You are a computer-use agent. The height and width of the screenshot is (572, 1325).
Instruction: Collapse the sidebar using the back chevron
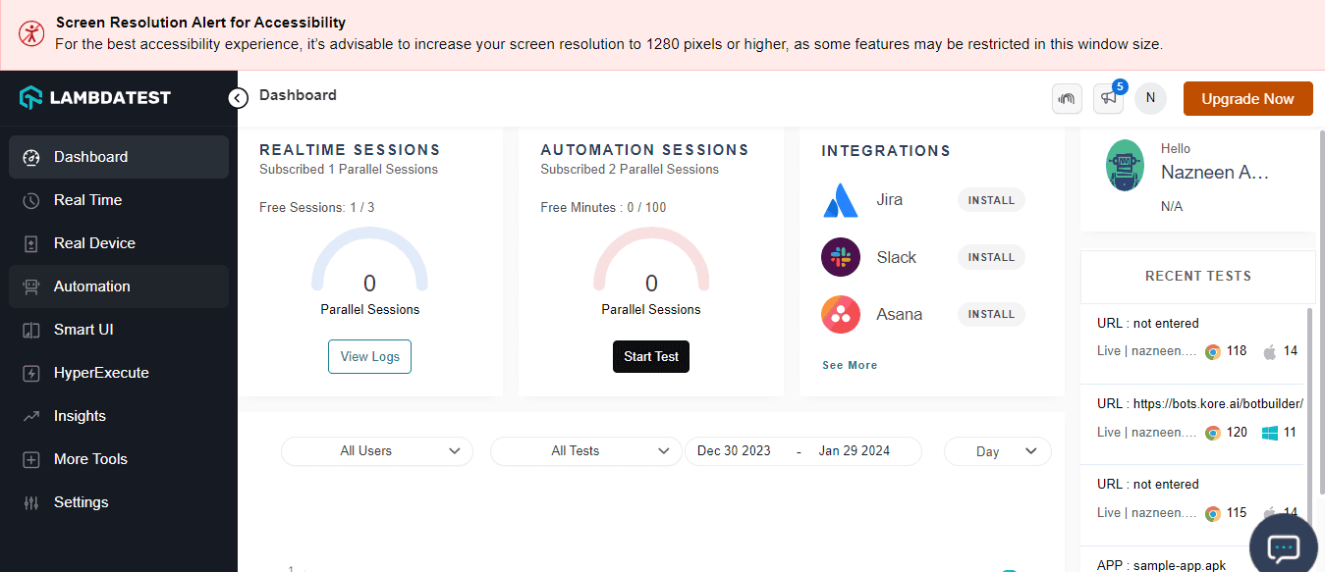238,98
